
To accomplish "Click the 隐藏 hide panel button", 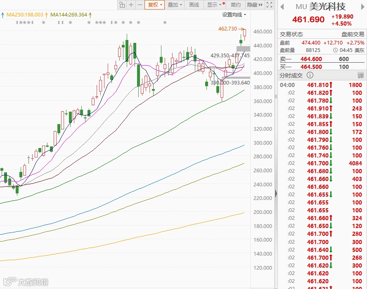I will click(x=255, y=5).
